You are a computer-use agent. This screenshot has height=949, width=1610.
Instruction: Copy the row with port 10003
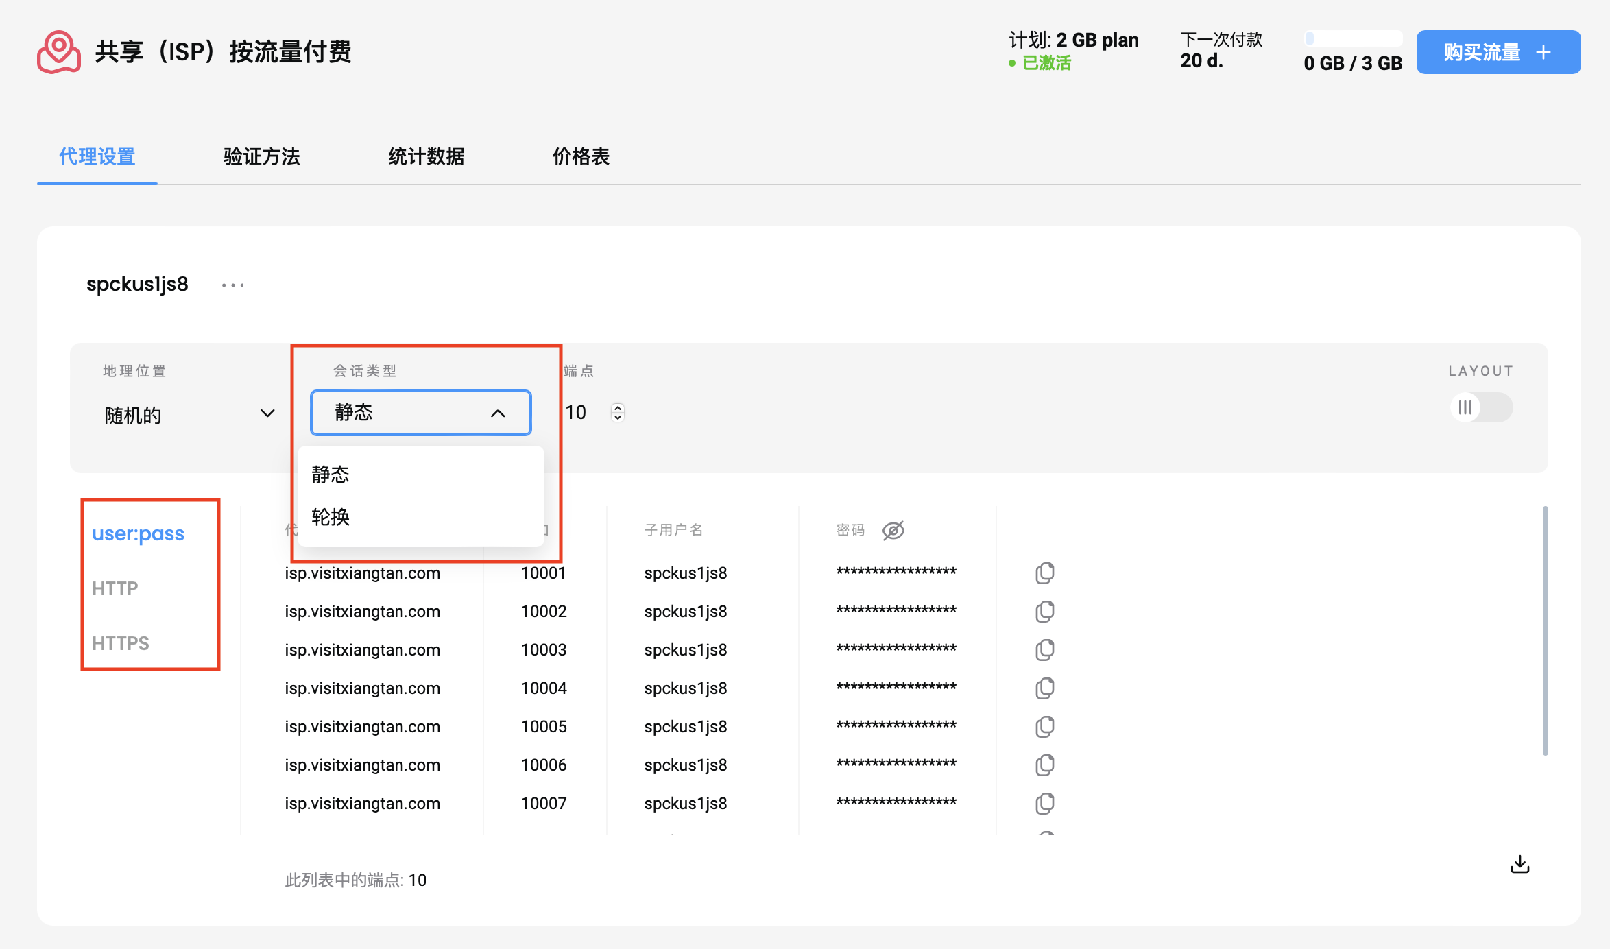1045,649
